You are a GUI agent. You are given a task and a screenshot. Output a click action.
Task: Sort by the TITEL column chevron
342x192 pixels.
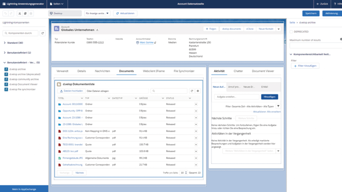(82, 98)
